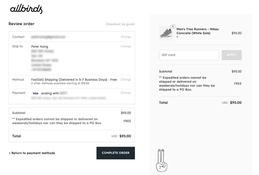Click the Visa card icon

pyautogui.click(x=35, y=93)
